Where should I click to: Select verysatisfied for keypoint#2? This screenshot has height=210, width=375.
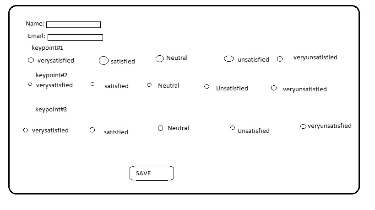[30, 84]
